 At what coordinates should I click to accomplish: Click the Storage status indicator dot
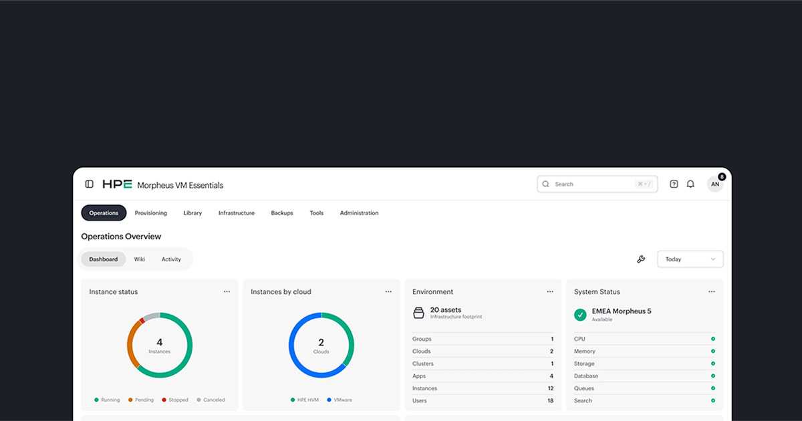(713, 364)
